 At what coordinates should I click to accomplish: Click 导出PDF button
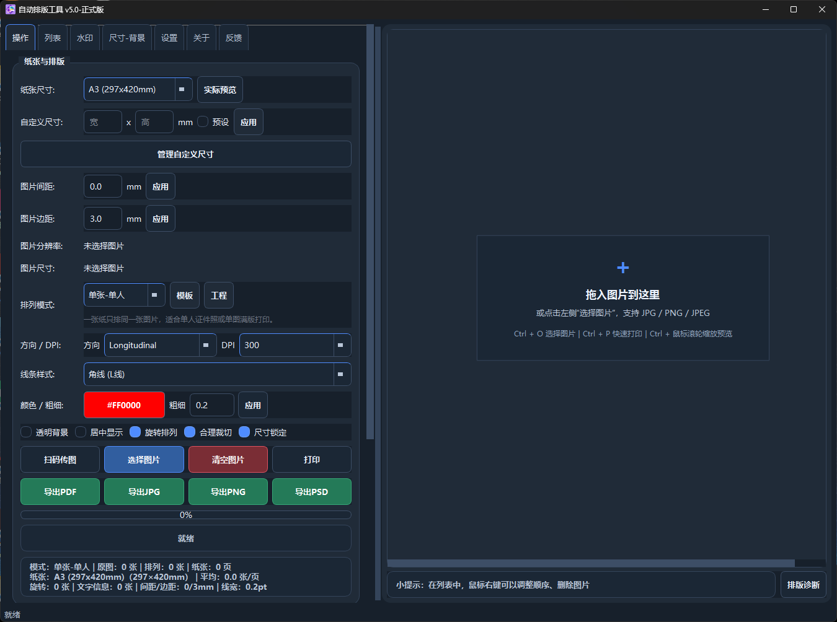click(60, 492)
